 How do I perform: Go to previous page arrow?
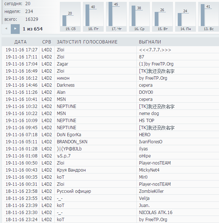[x=6, y=29]
